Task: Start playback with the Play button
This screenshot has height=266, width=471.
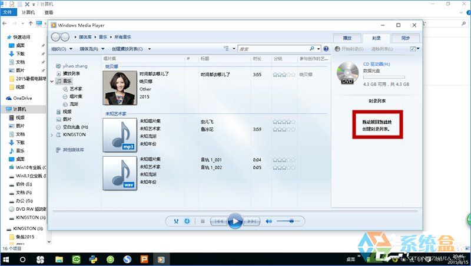Action: (x=235, y=221)
